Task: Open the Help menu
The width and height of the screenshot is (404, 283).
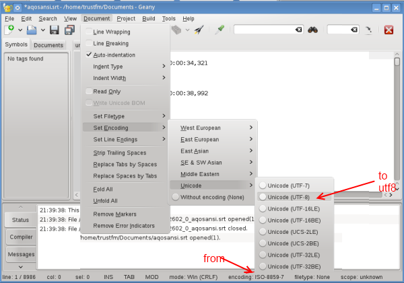Action: pyautogui.click(x=189, y=19)
